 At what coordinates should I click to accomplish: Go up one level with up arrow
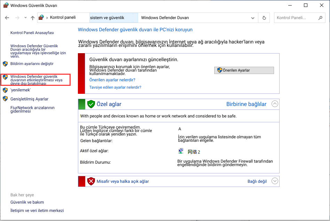coord(33,18)
